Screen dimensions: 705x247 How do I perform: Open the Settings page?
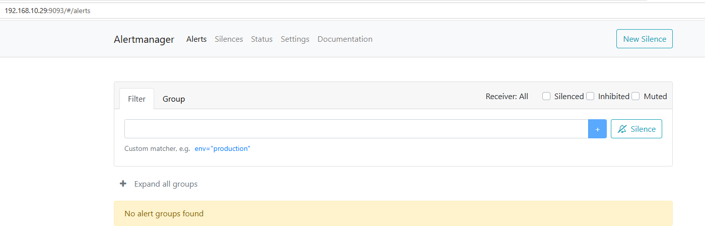coord(295,39)
